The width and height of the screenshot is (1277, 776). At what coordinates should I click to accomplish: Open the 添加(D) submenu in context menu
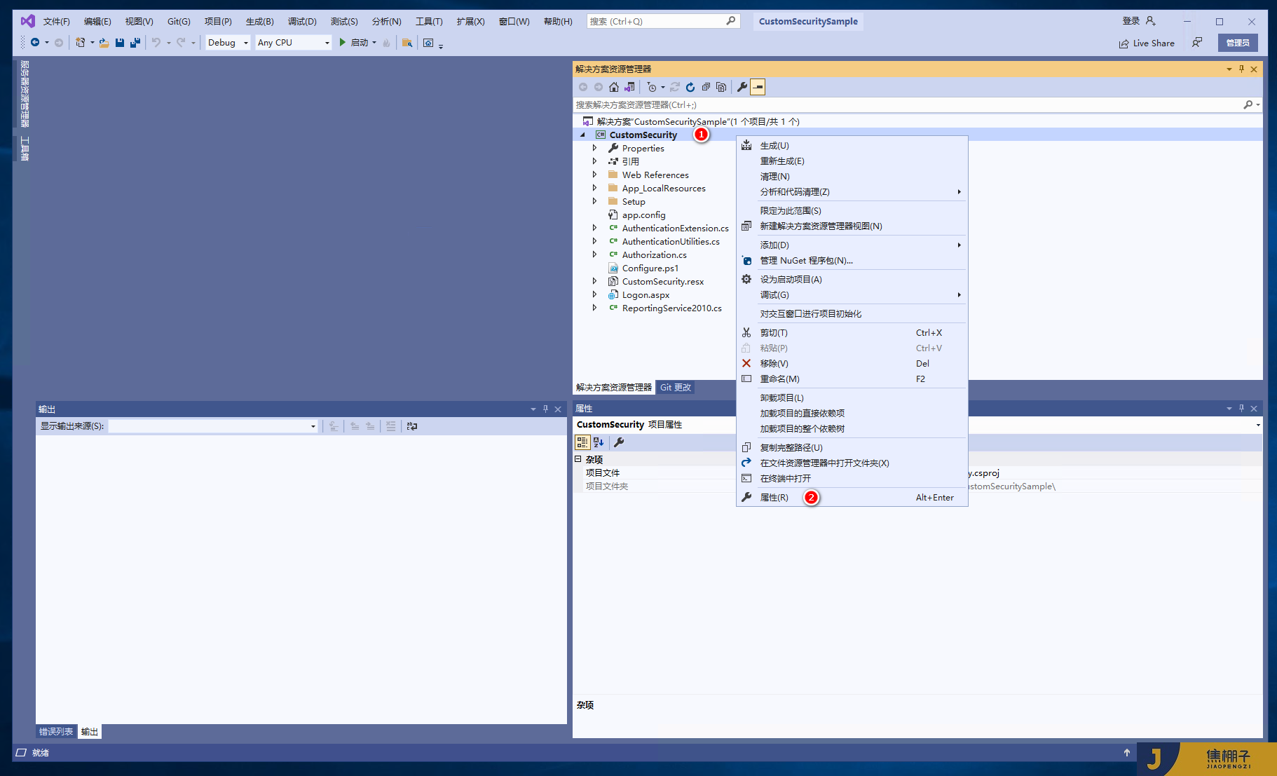pos(852,245)
